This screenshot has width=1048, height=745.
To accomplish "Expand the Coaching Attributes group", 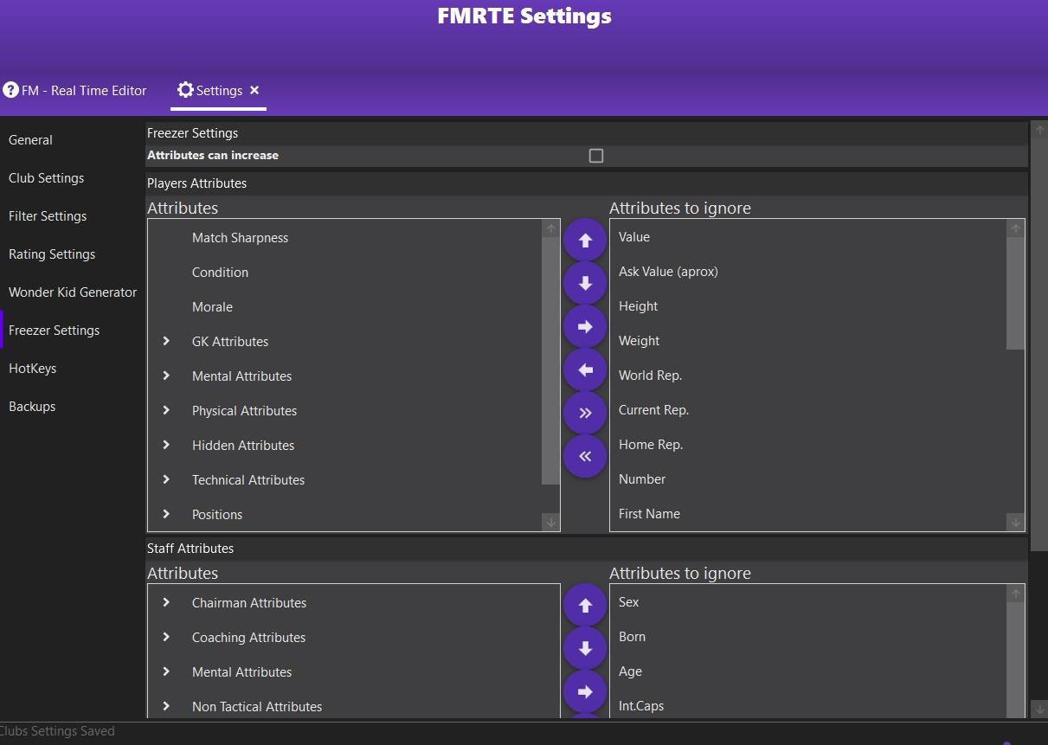I will click(166, 637).
